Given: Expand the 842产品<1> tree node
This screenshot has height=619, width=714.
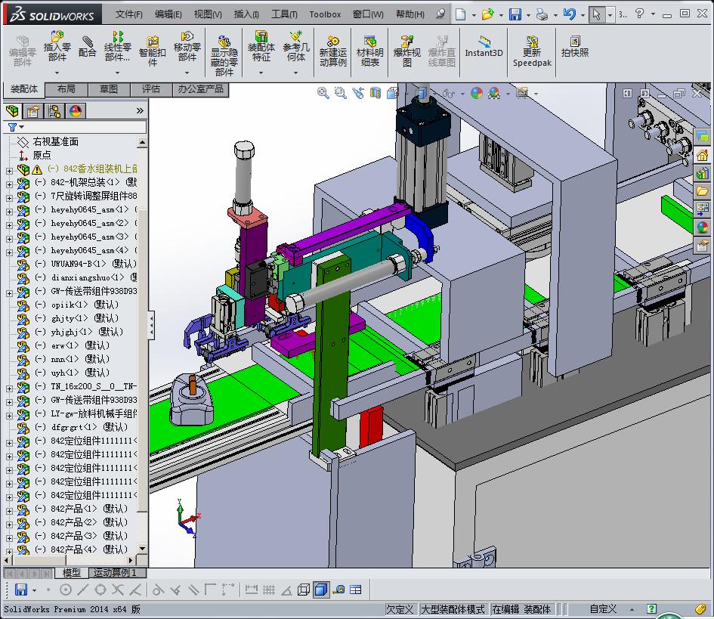Looking at the screenshot, I should click(x=9, y=511).
